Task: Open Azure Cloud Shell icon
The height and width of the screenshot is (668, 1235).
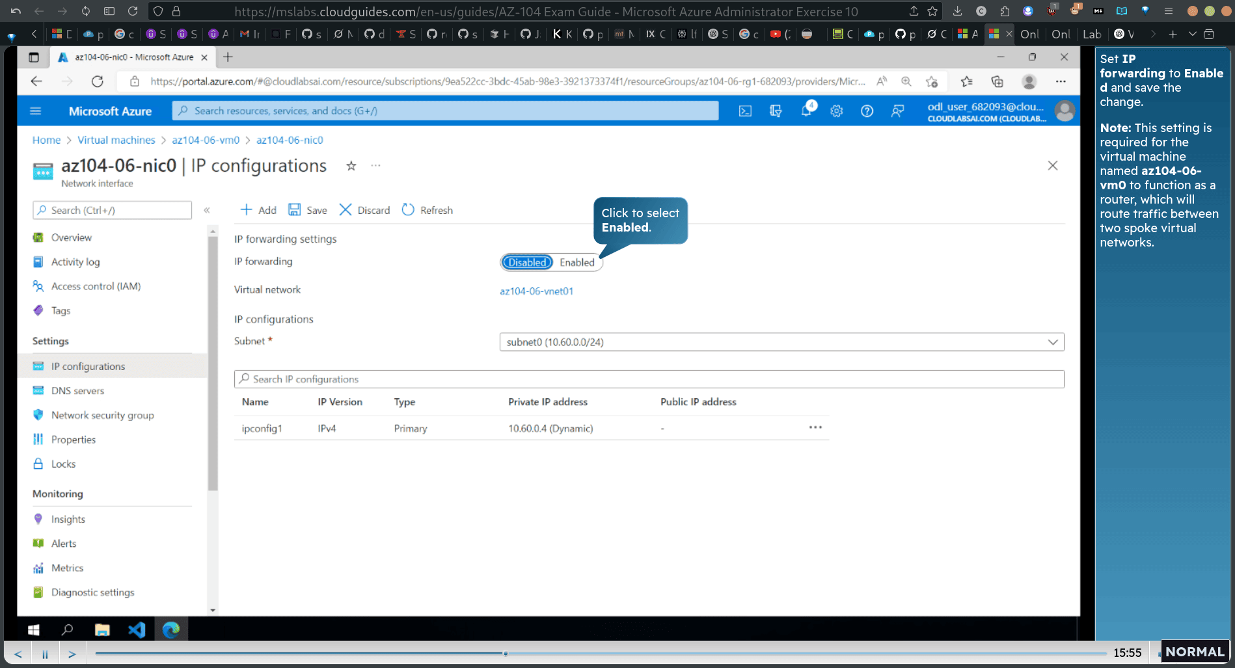Action: (x=745, y=111)
